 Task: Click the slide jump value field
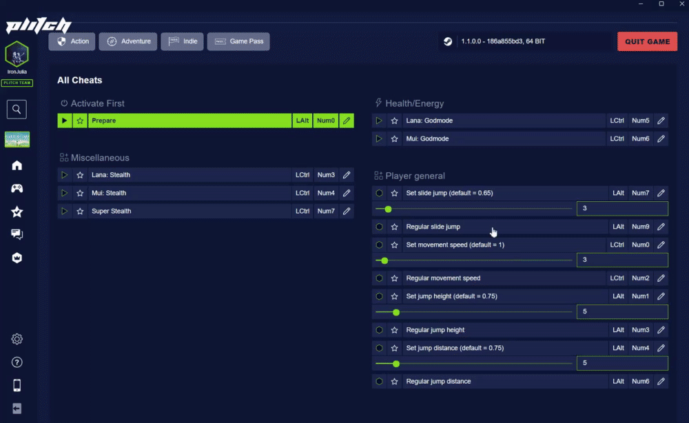tap(622, 208)
